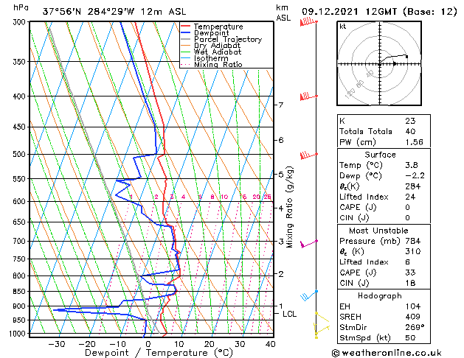Select the 'Mixing Ratio' legend label

218,64
